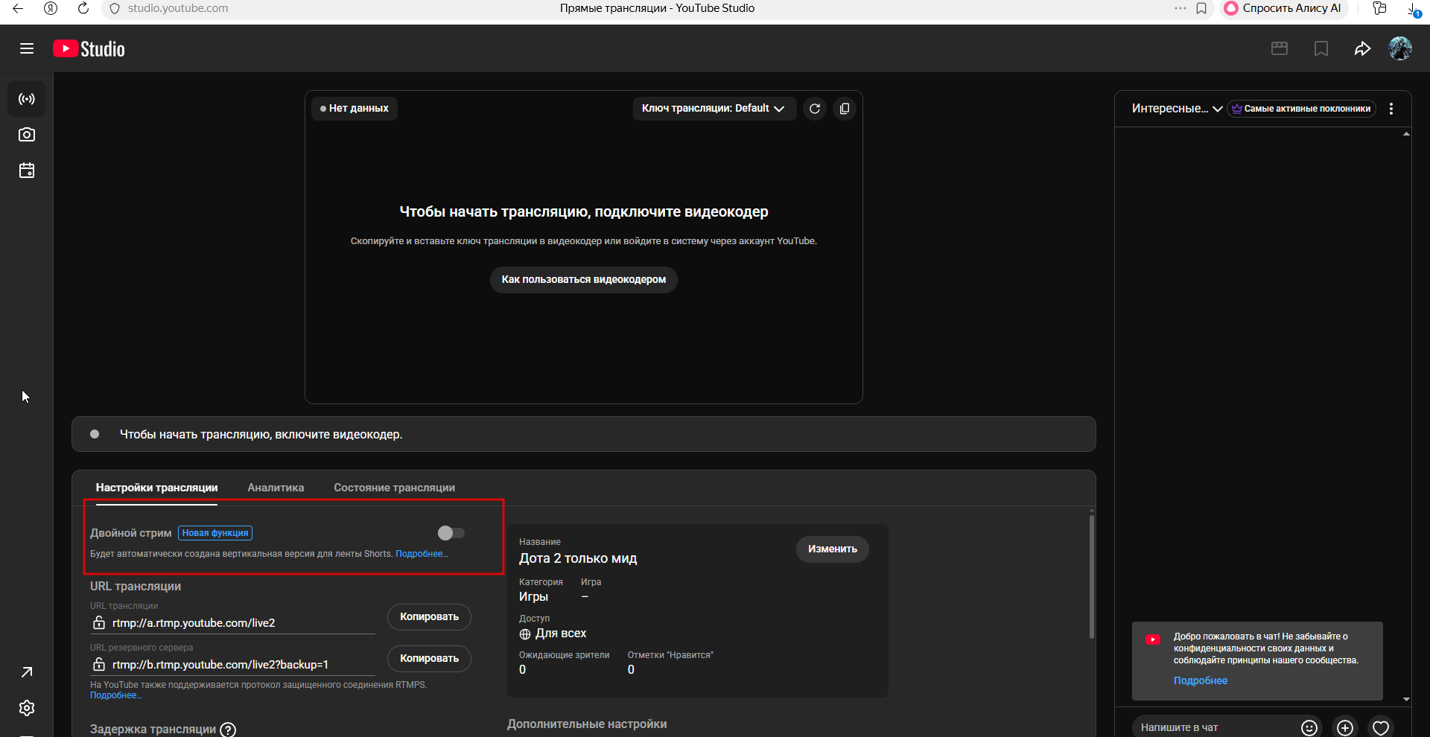Click the bookmark icon in Studio header
The image size is (1430, 737).
point(1321,48)
